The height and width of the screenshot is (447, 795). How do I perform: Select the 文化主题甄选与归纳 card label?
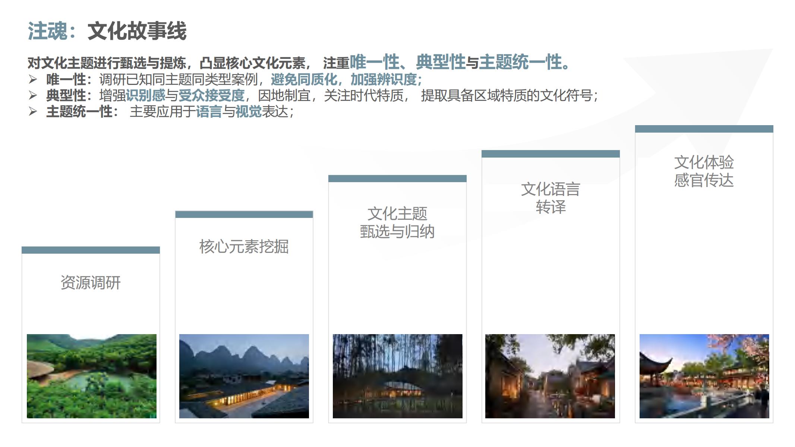click(x=397, y=222)
